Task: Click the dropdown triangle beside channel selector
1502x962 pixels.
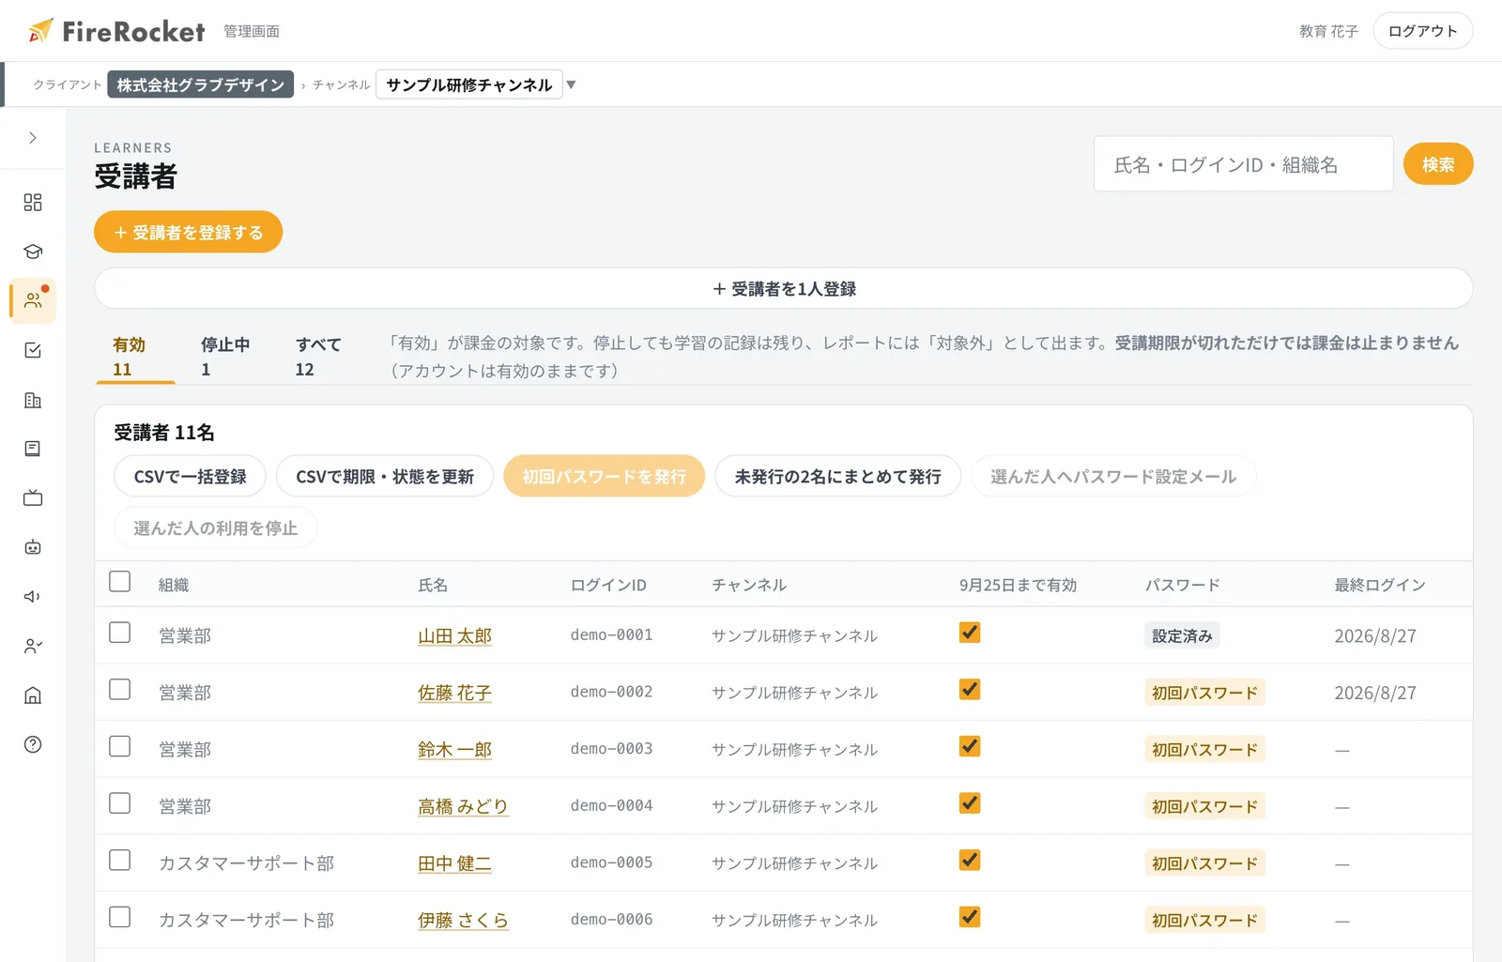Action: point(571,84)
